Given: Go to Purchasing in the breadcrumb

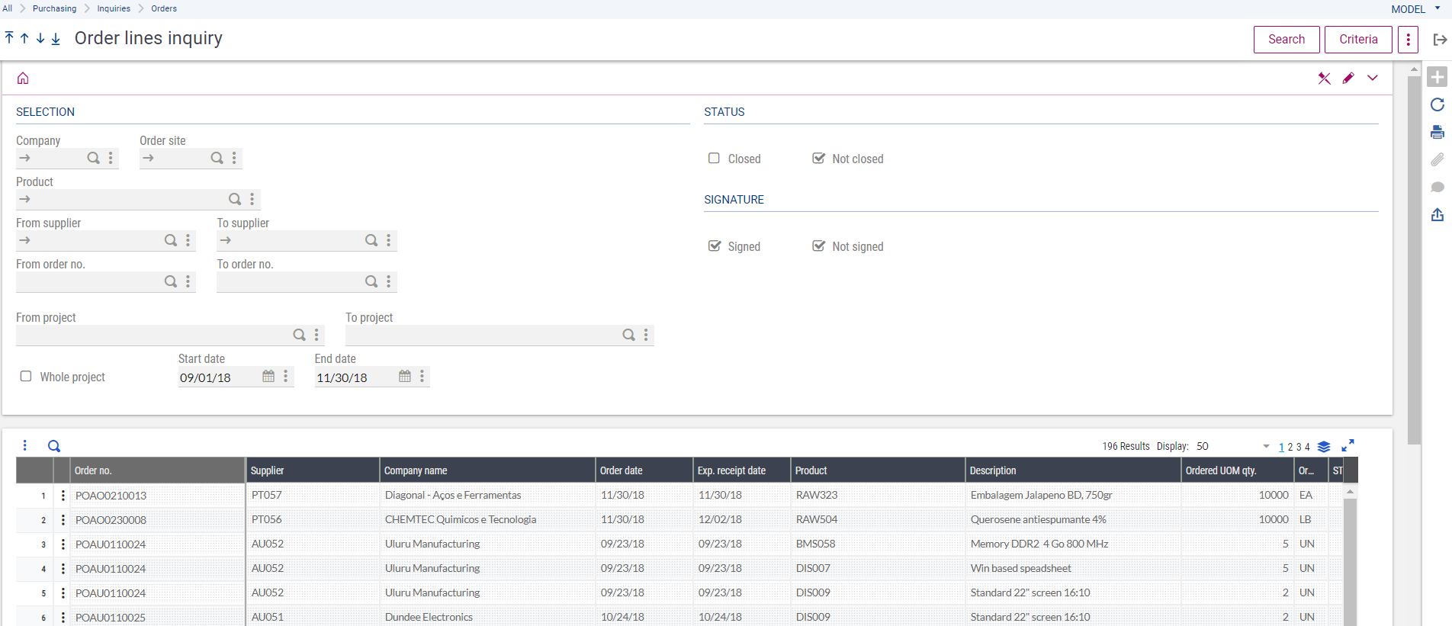Looking at the screenshot, I should pyautogui.click(x=54, y=8).
